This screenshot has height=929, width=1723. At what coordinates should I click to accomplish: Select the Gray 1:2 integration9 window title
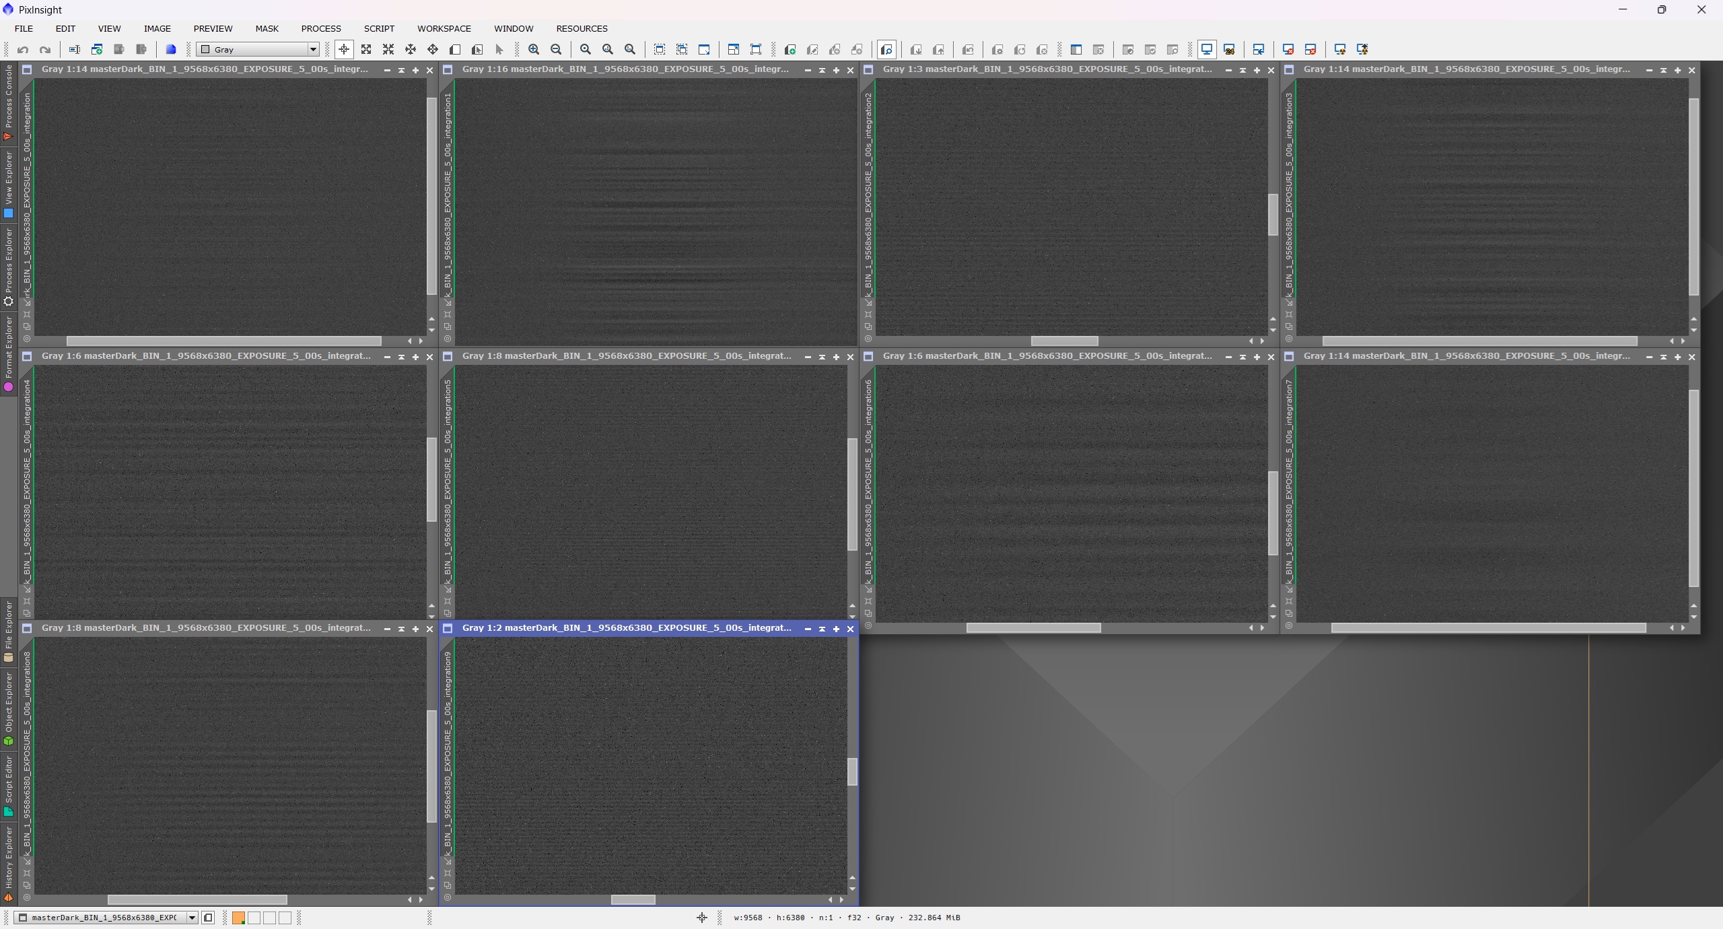click(x=627, y=627)
